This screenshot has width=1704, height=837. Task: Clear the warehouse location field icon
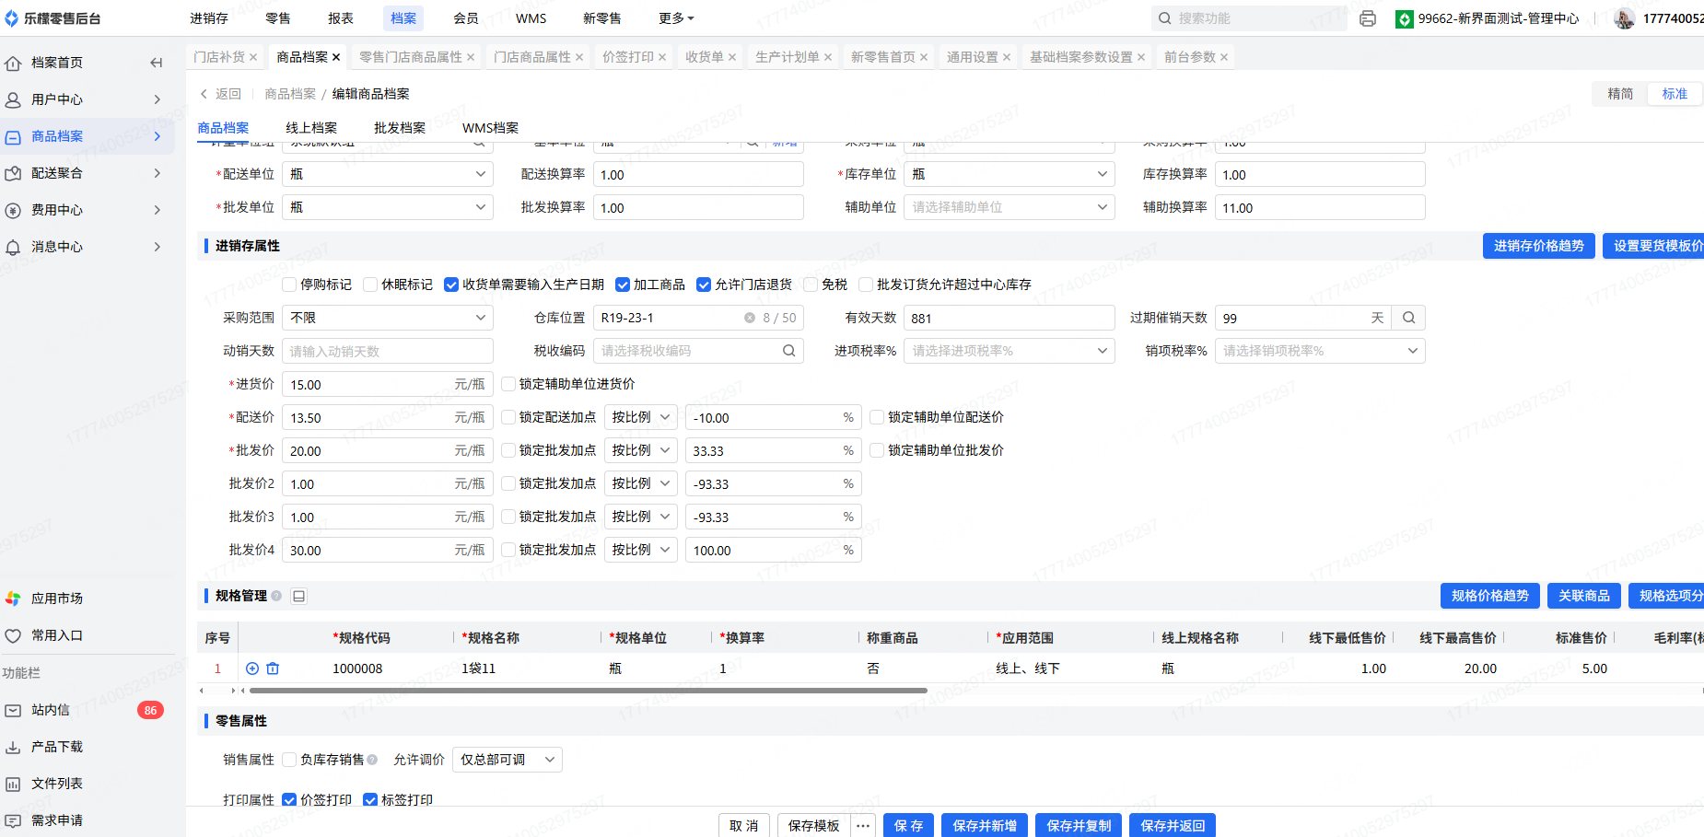[x=750, y=318]
